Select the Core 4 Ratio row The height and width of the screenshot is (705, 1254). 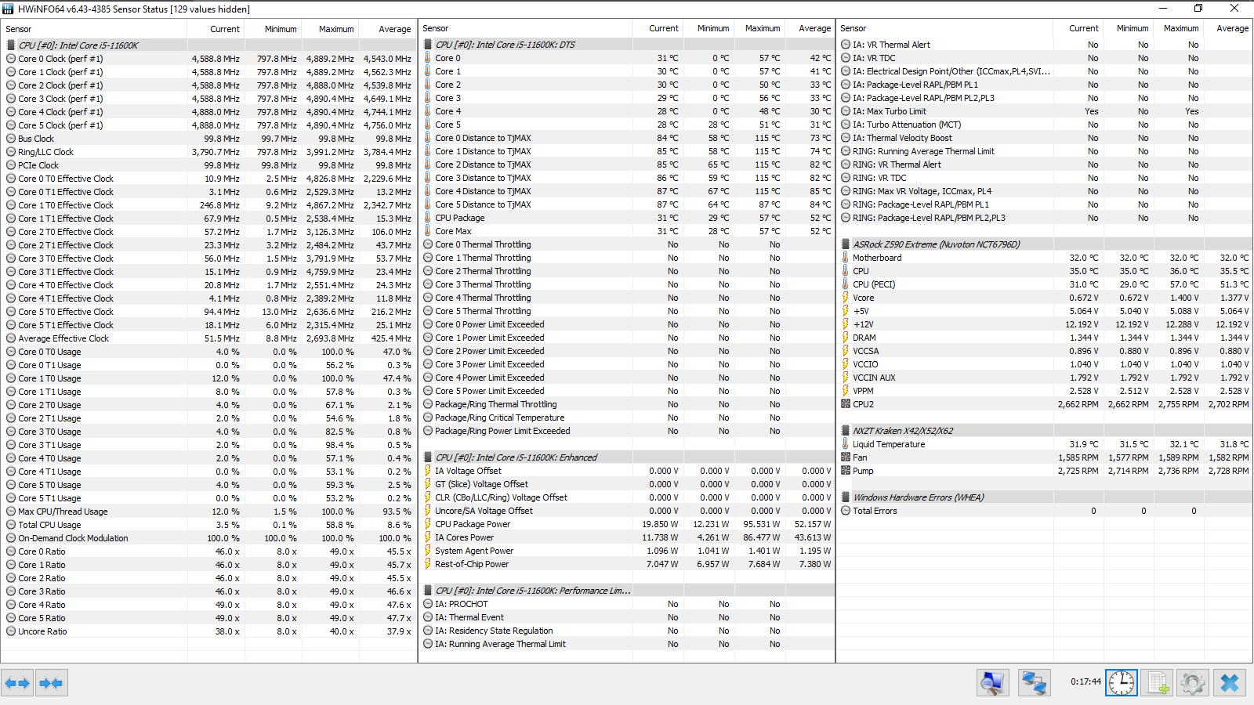[x=208, y=605]
